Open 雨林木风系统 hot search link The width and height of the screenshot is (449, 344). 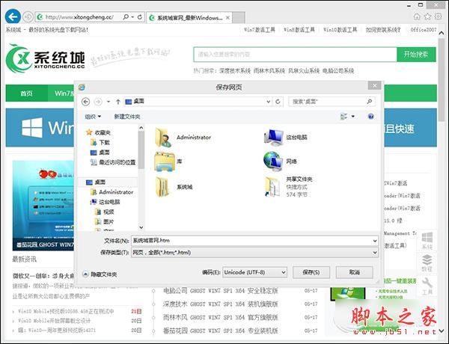pos(269,71)
